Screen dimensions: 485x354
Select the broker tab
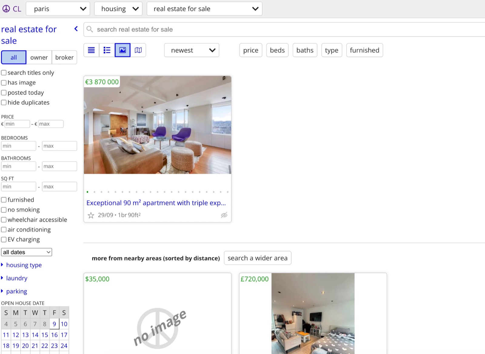pos(64,57)
